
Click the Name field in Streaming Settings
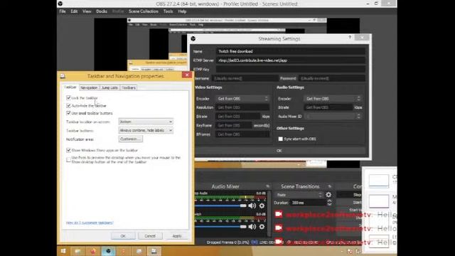pos(291,51)
